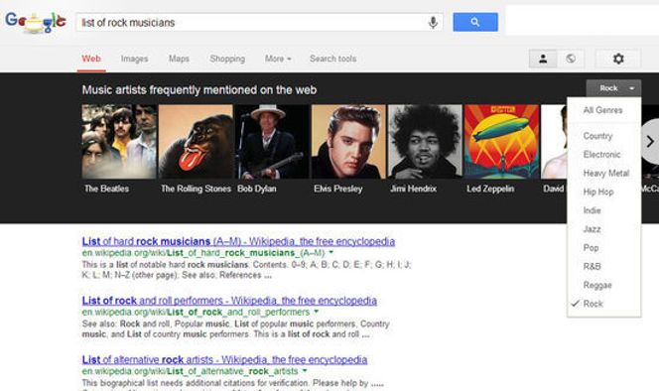Viewport: 659px width, 391px height.
Task: Choose Heavy Metal genre
Action: [604, 173]
